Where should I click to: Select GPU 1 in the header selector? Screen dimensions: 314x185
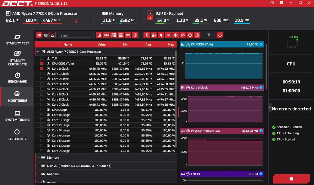tap(150, 13)
